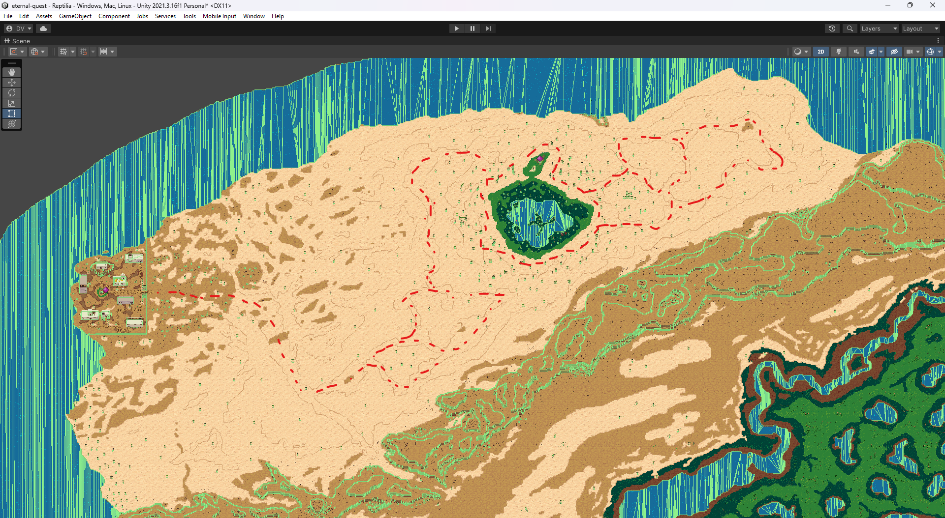Viewport: 945px width, 518px height.
Task: Open the Component menu
Action: pos(114,16)
